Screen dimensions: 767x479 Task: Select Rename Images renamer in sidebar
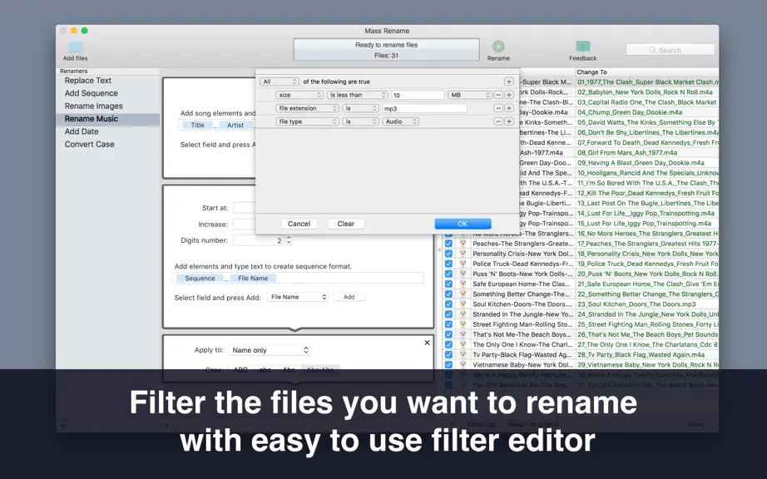tap(93, 106)
